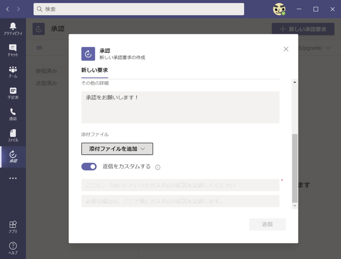Minimize the Teams window
The image size is (341, 259).
[x=299, y=9]
